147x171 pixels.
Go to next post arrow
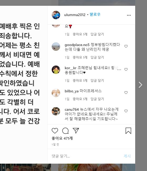coord(140,85)
